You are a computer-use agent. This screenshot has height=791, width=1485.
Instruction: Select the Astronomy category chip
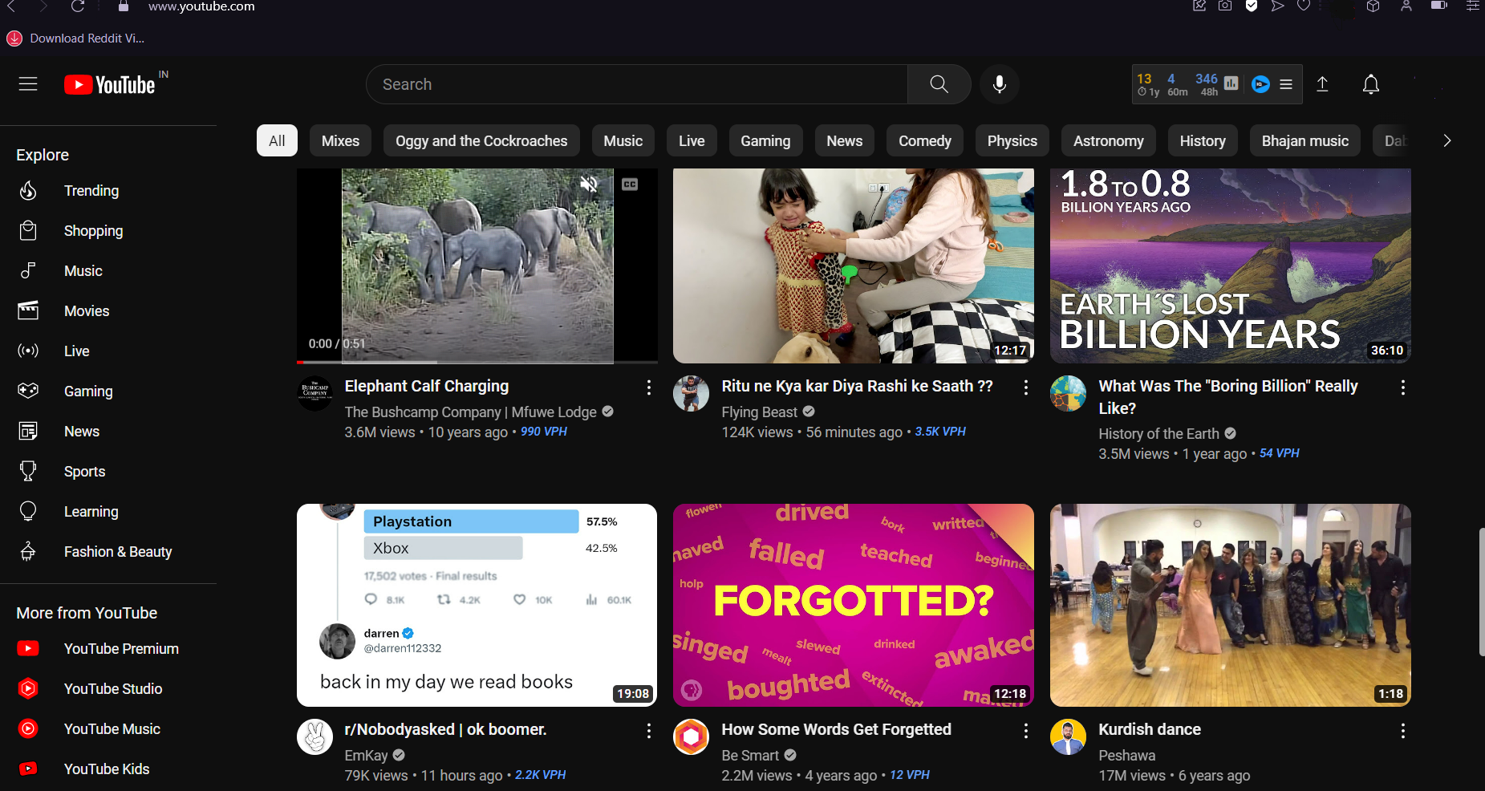(x=1108, y=140)
